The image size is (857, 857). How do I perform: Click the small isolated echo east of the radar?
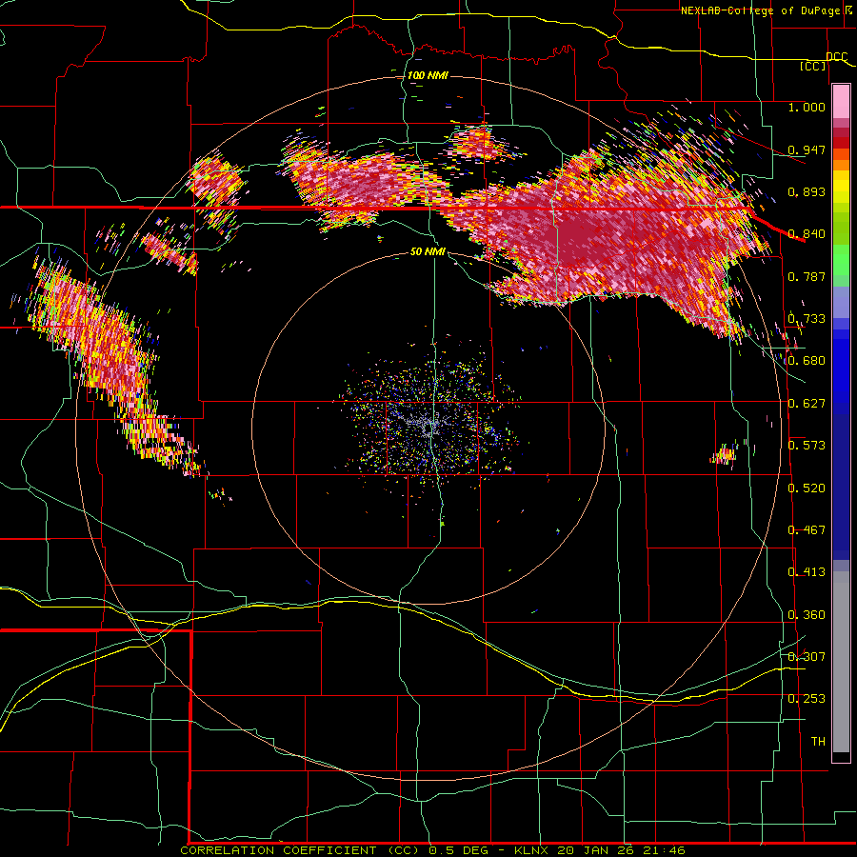[726, 453]
